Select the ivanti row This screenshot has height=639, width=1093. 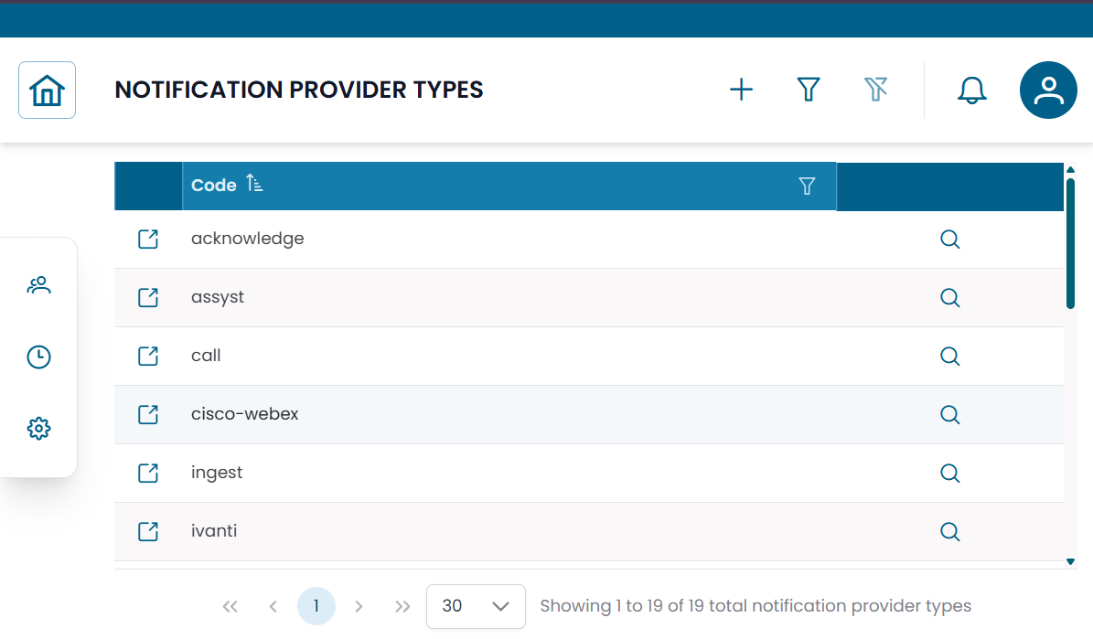click(215, 531)
